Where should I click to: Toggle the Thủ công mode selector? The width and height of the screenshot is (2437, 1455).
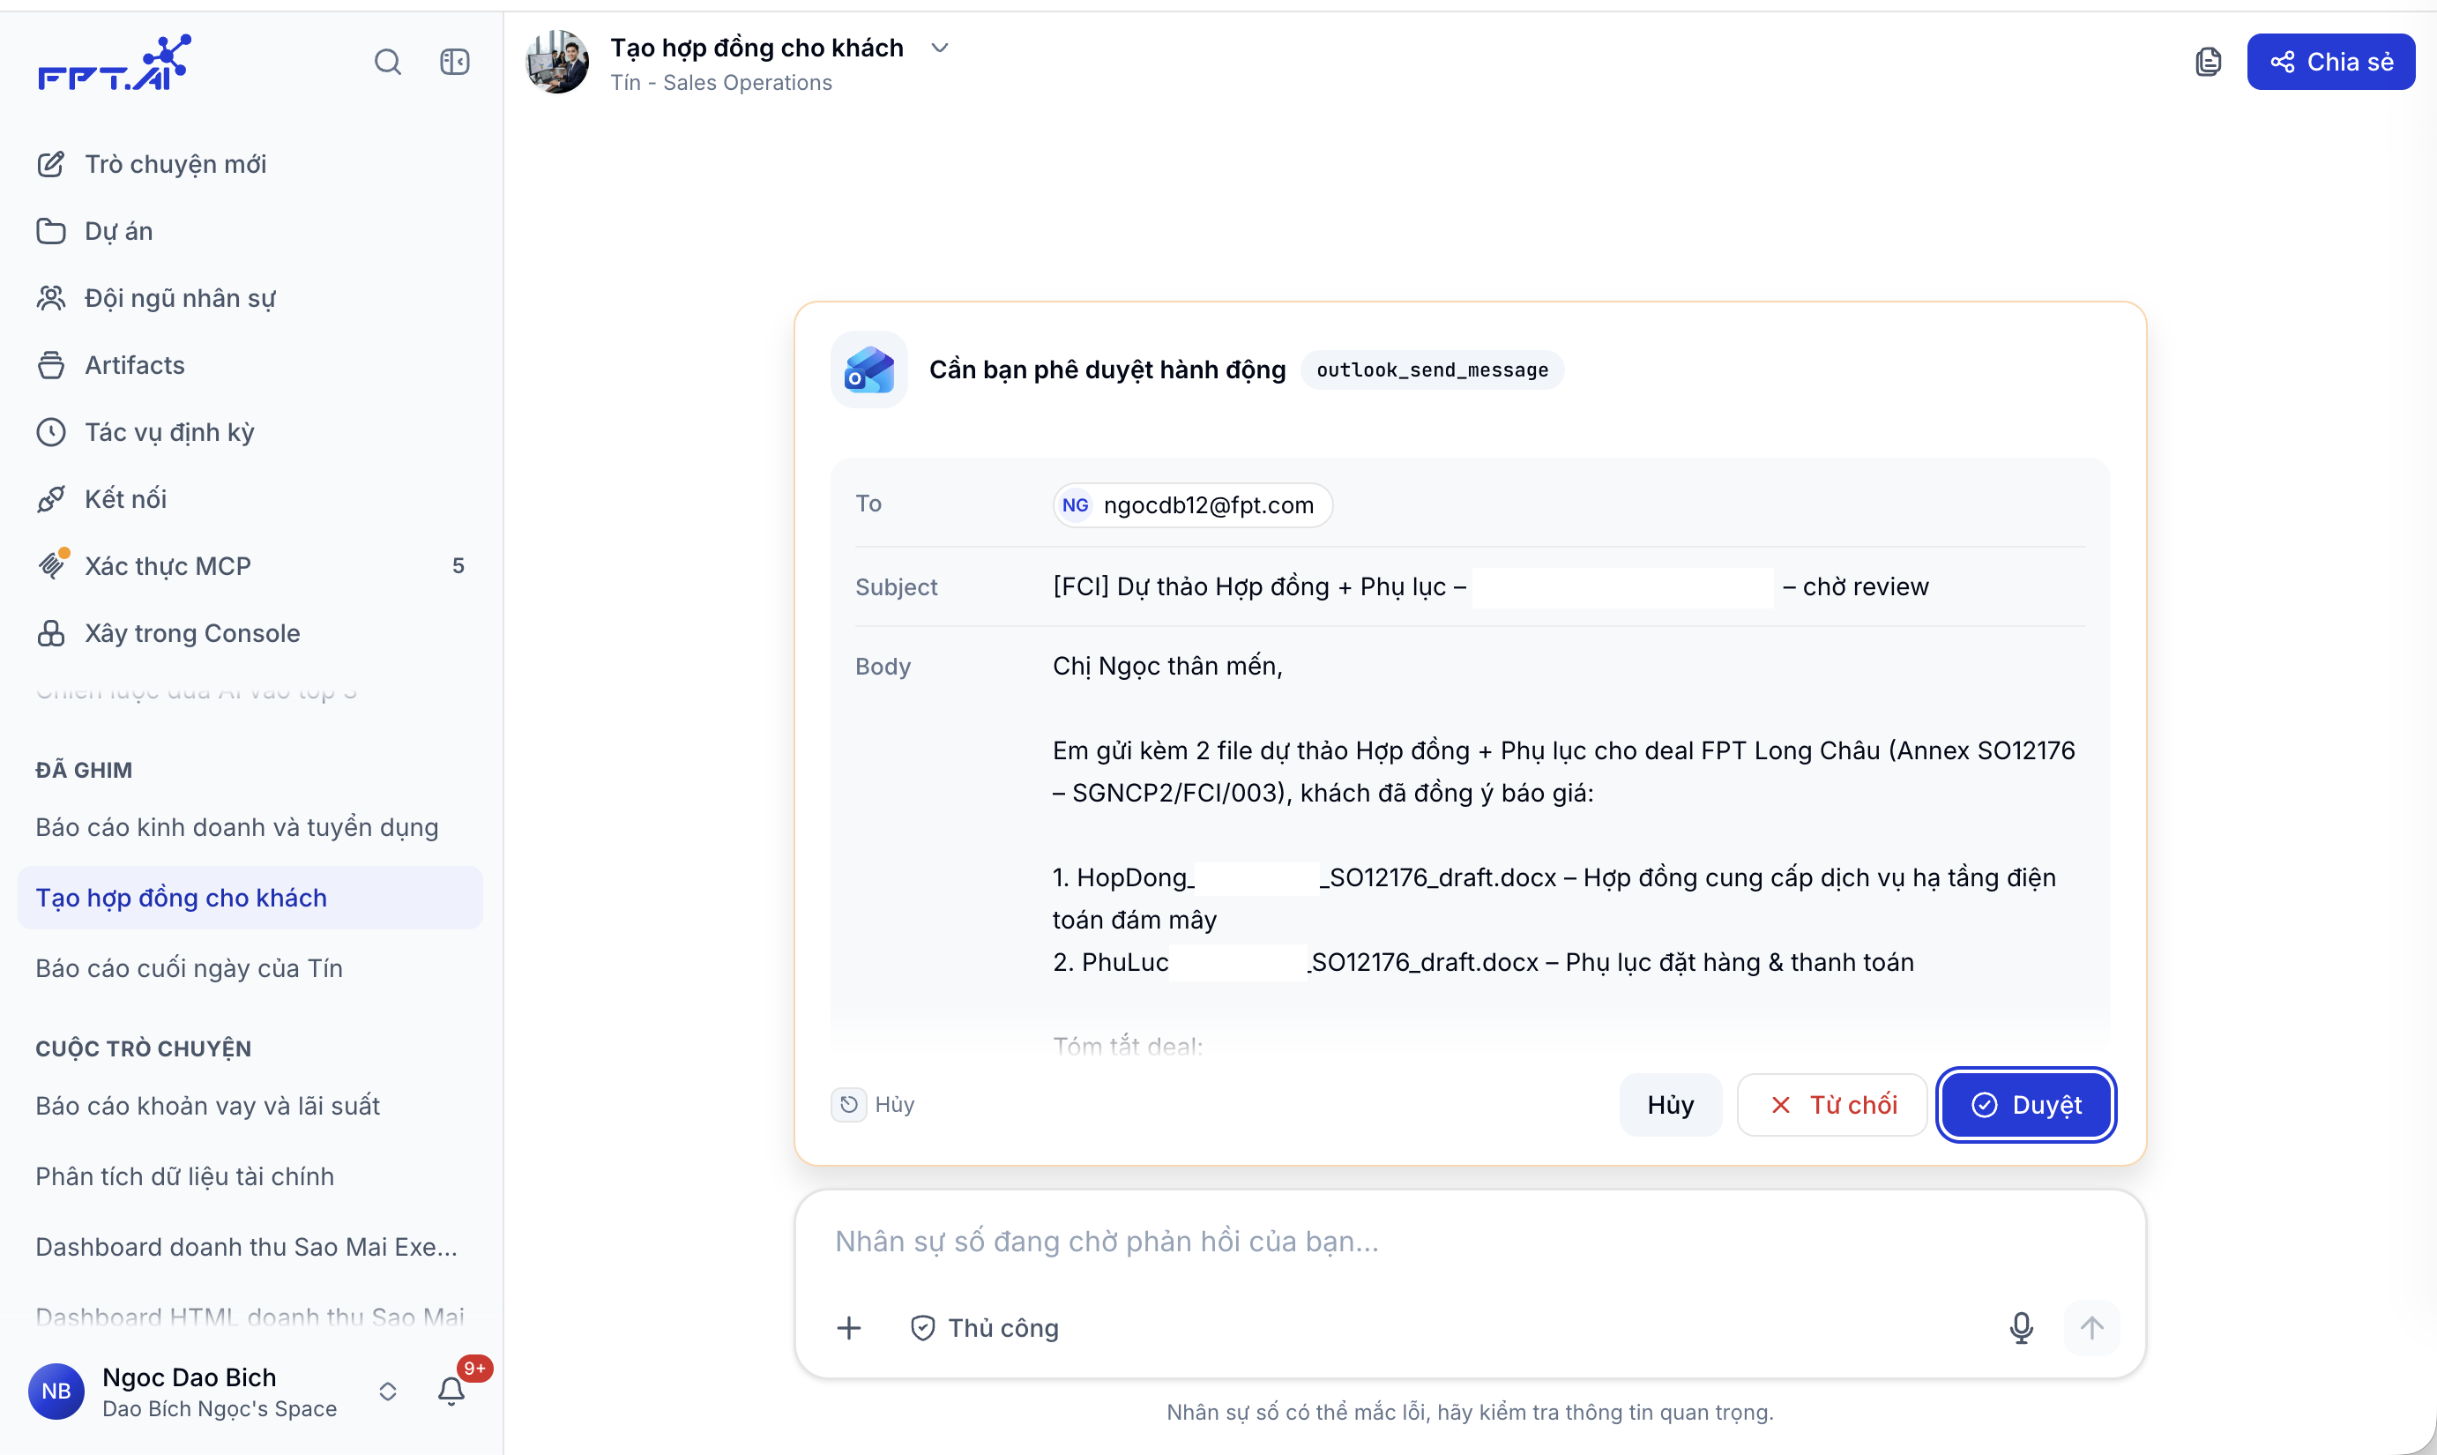pos(984,1327)
